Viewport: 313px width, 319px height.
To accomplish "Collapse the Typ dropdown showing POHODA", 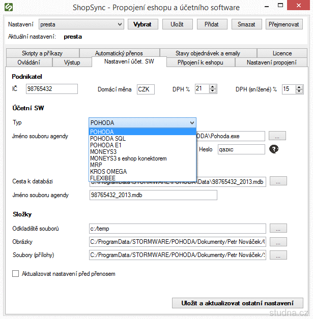I will [191, 122].
